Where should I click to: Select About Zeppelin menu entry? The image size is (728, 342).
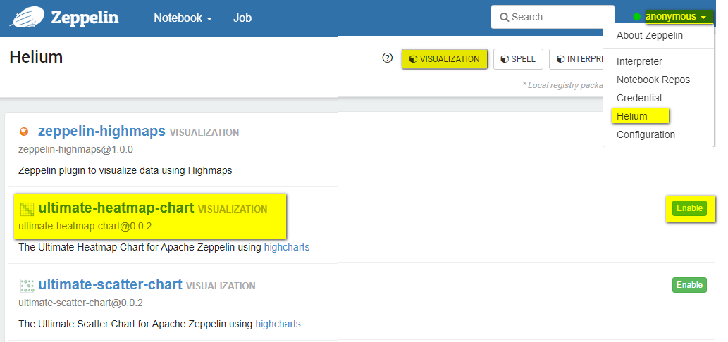(650, 35)
